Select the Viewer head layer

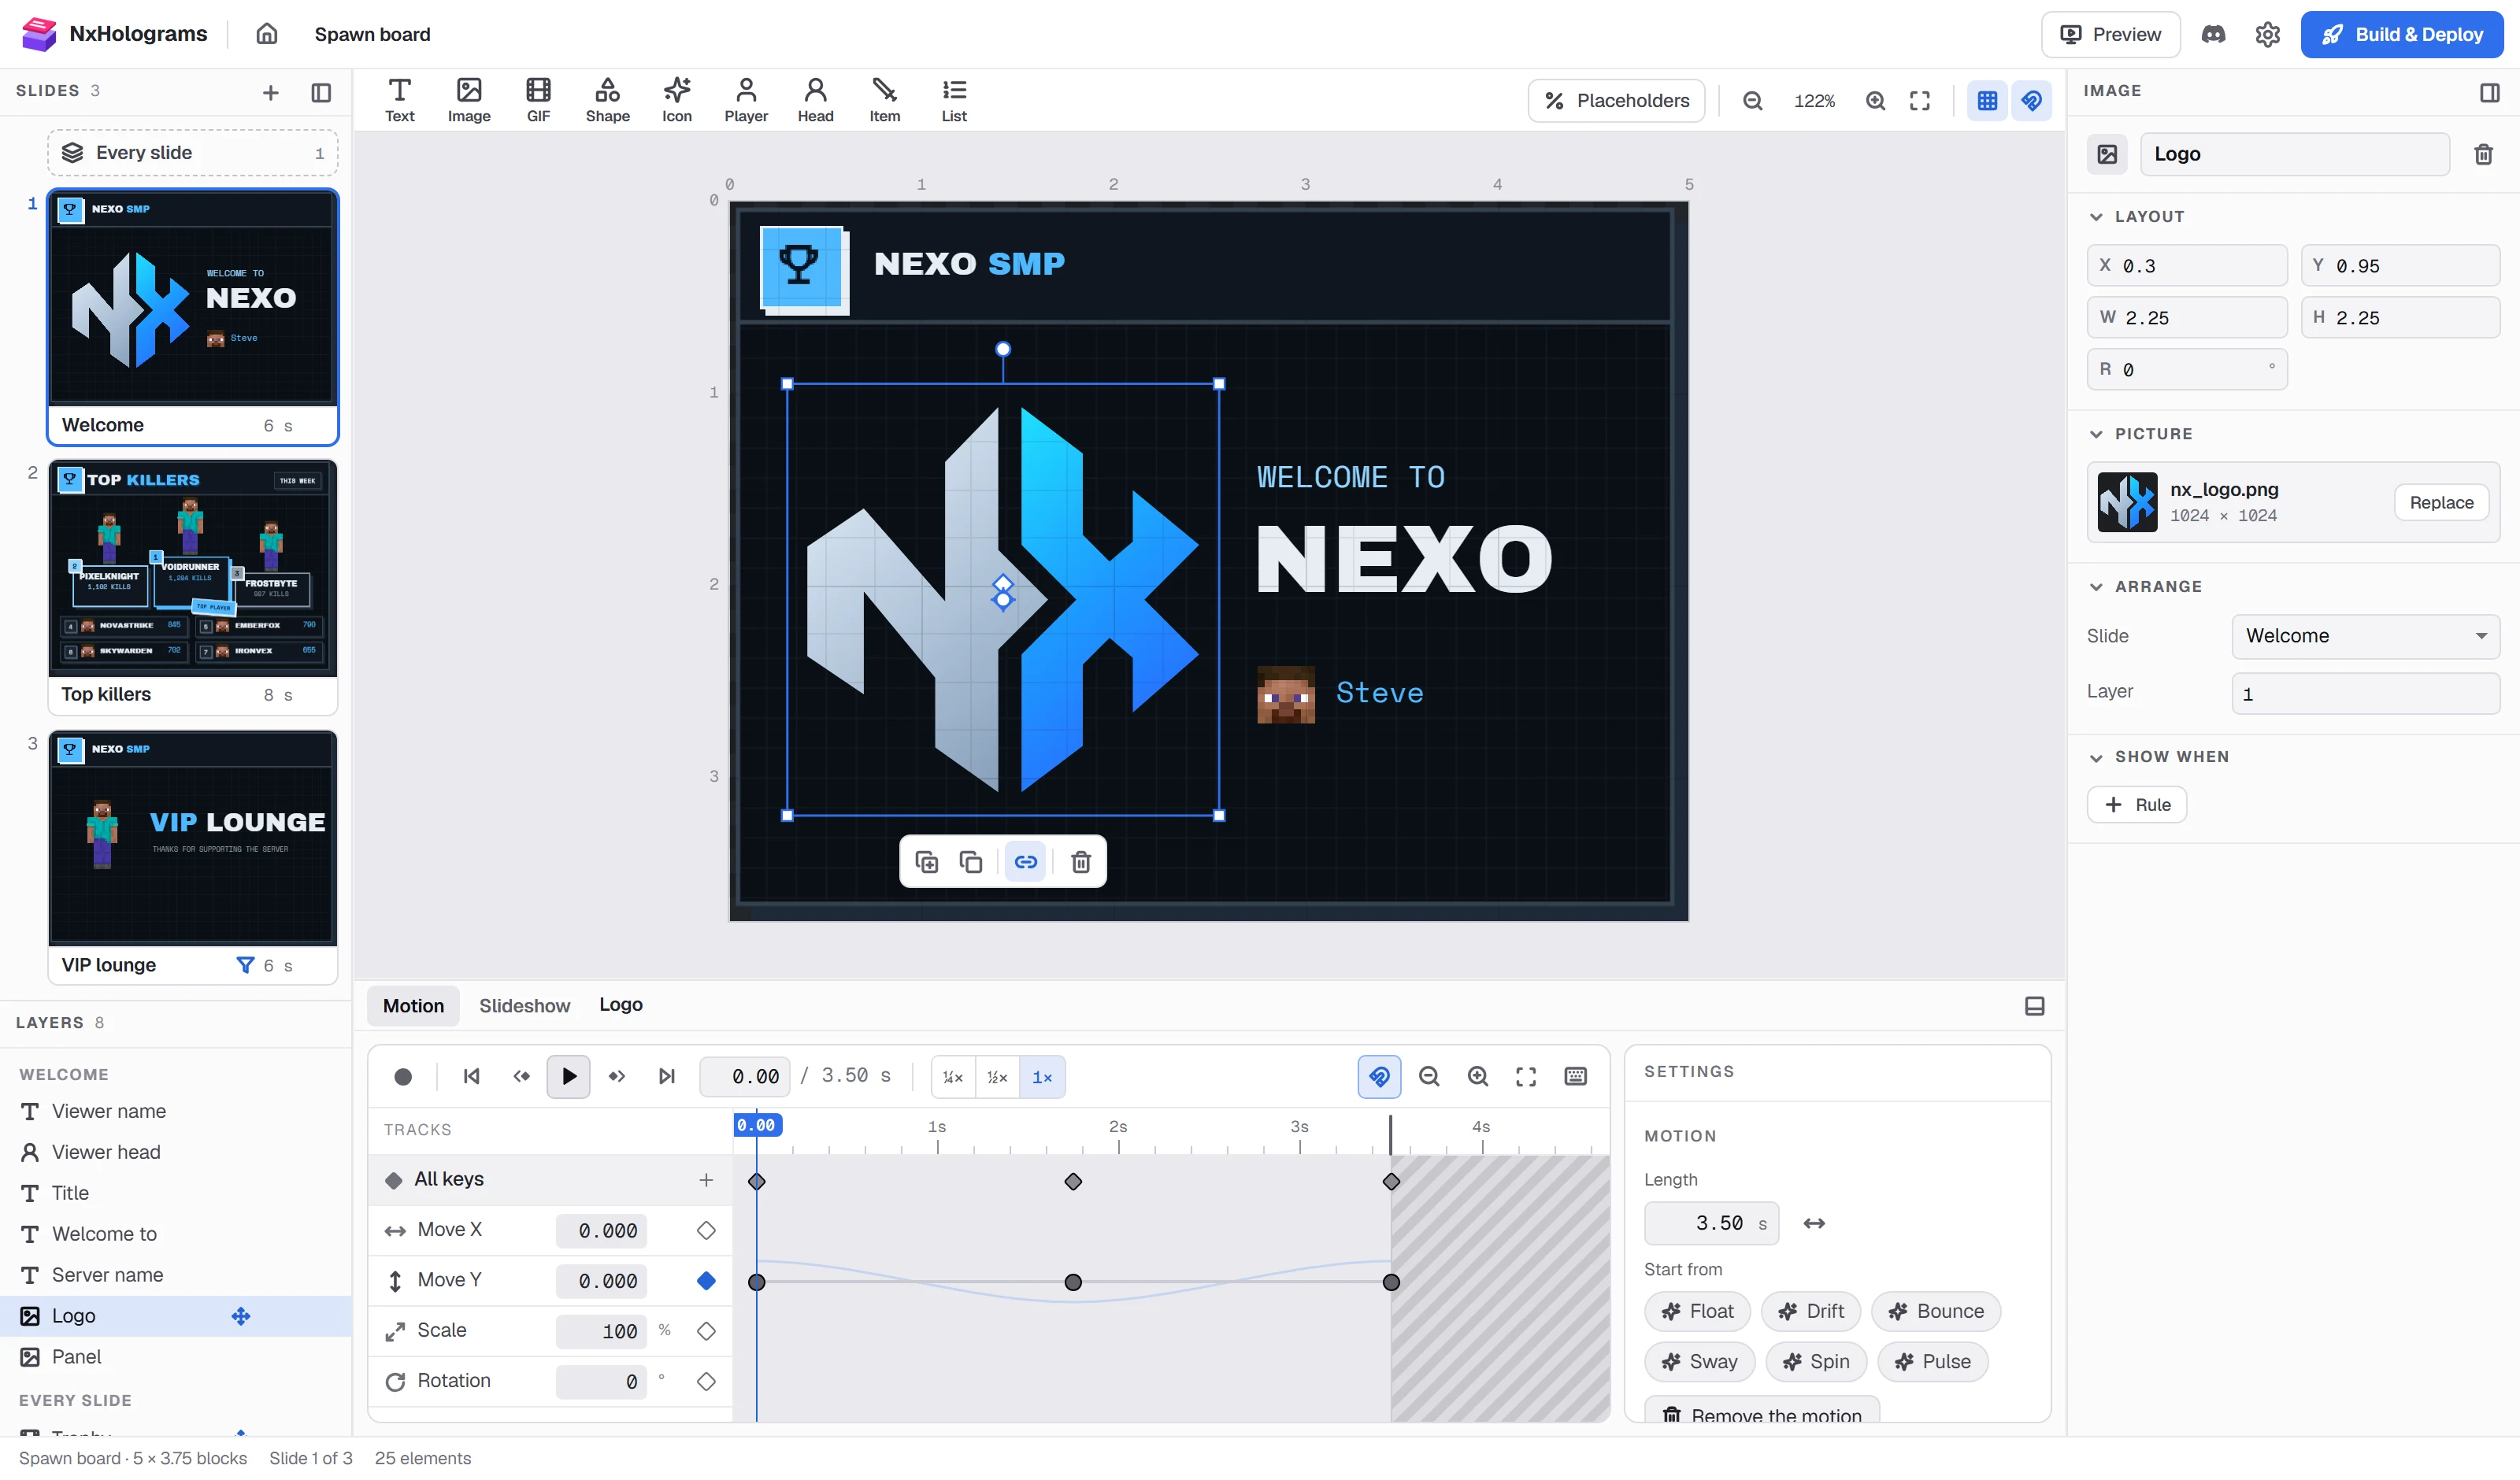click(175, 1152)
